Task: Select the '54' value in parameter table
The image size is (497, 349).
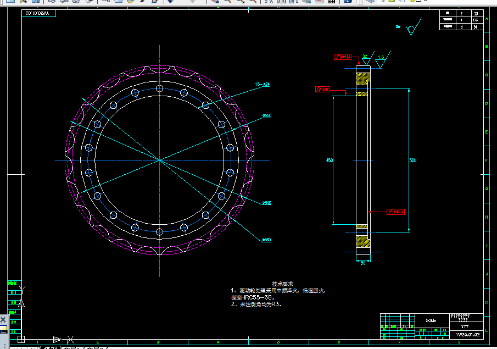Action: [476, 27]
